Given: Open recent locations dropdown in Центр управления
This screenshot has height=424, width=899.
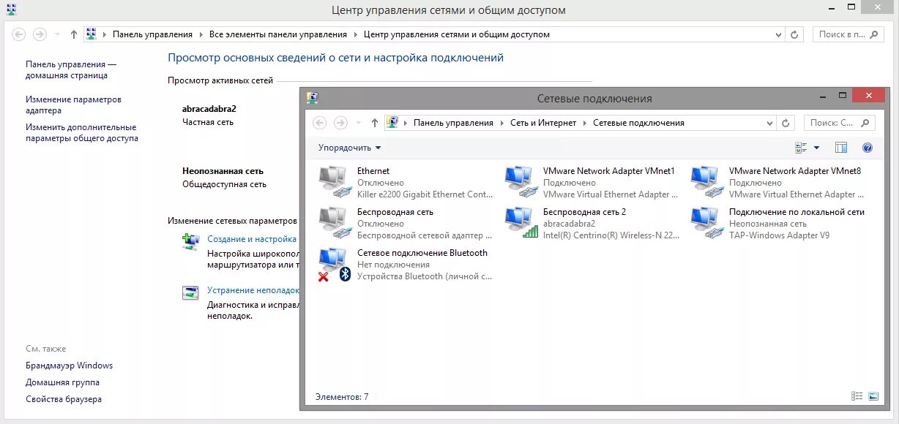Looking at the screenshot, I should 57,34.
